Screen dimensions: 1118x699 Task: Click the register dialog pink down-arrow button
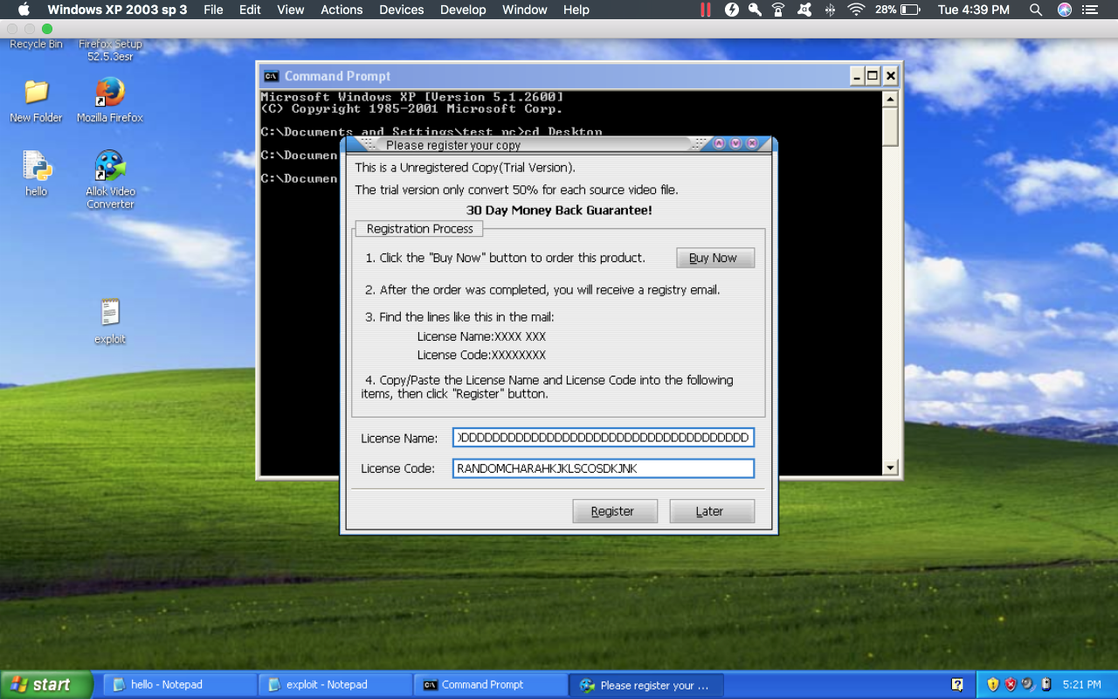735,144
